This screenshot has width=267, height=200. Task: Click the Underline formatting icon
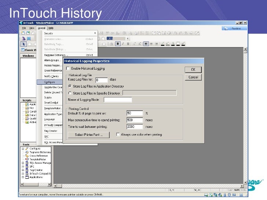[128, 44]
